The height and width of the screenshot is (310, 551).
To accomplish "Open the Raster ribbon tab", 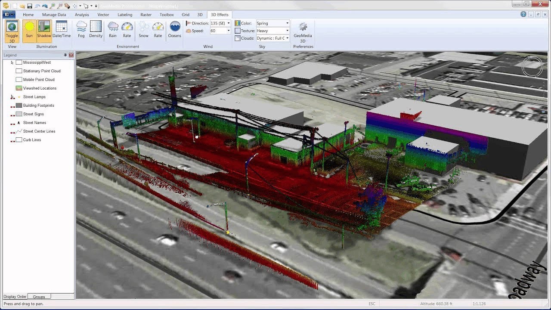I will pos(146,15).
